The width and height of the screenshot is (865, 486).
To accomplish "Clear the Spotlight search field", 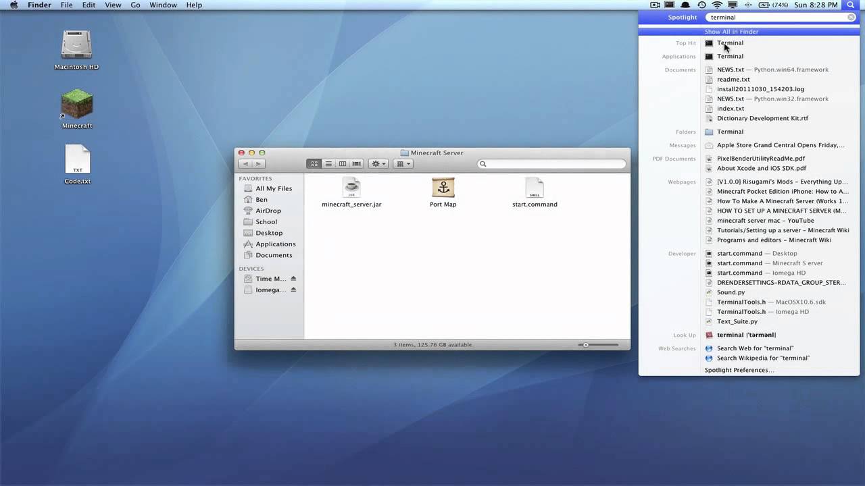I will (851, 18).
